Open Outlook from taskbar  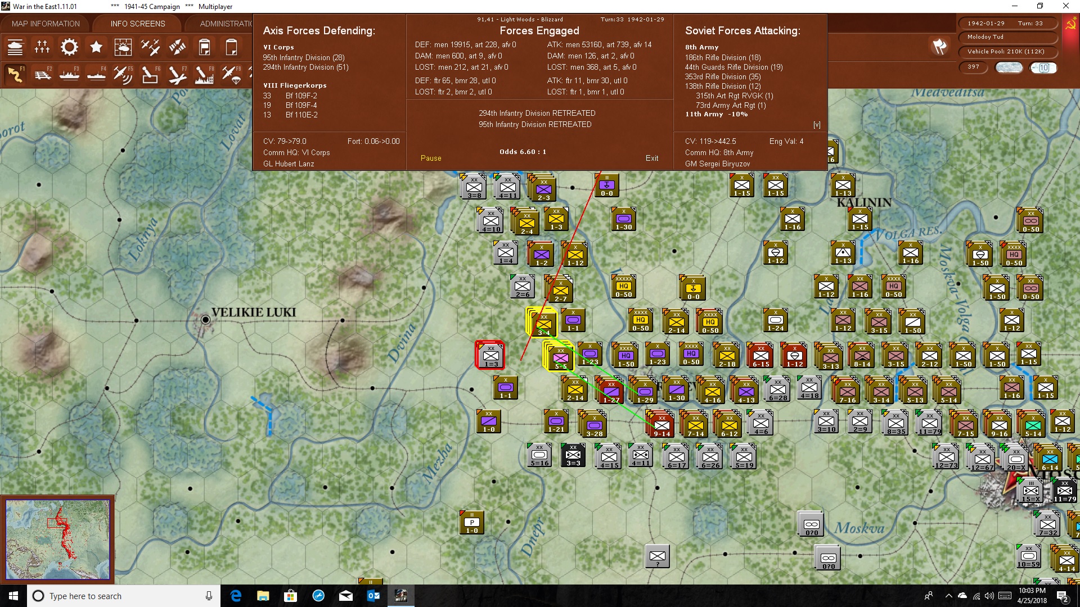click(373, 596)
